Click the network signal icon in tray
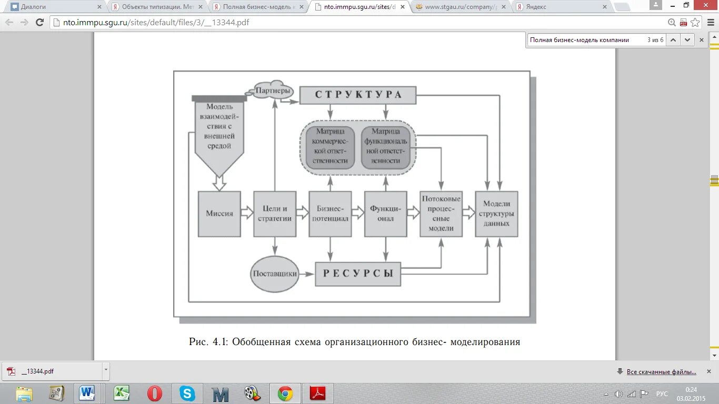This screenshot has height=404, width=719. 632,394
